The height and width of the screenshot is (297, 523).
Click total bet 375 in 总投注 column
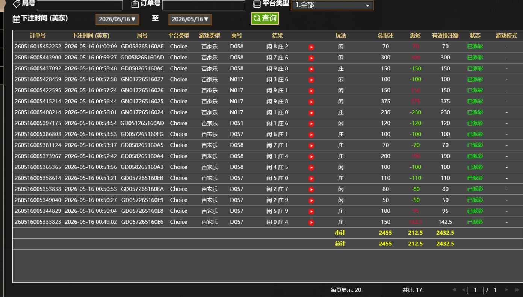click(385, 102)
